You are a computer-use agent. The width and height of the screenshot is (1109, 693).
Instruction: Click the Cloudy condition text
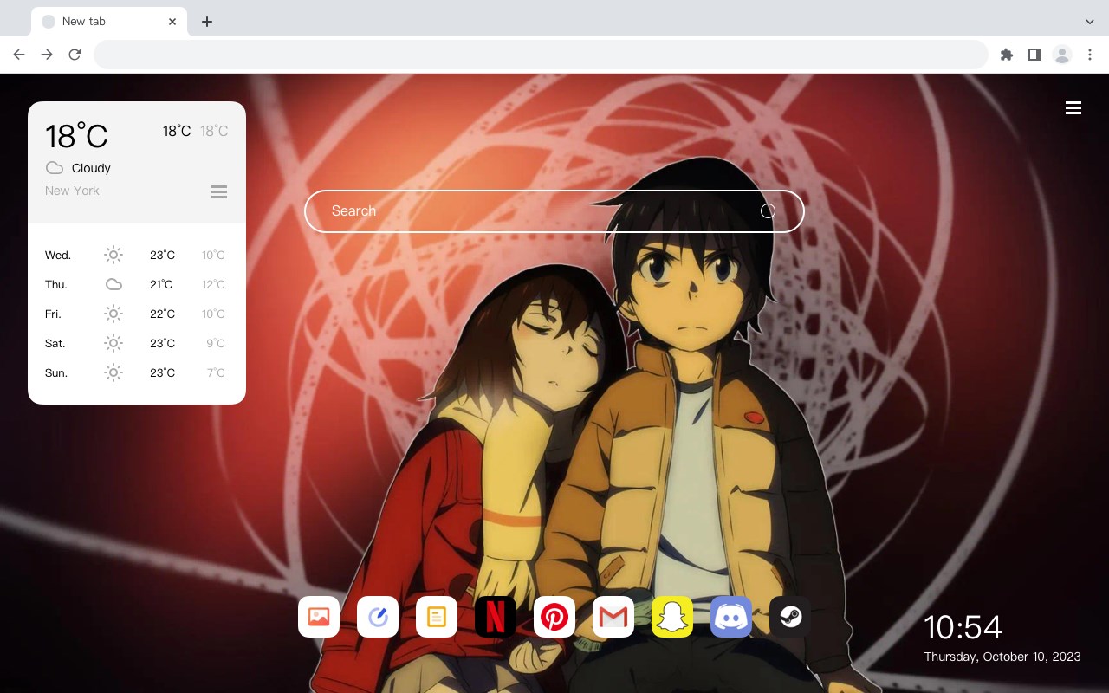(91, 168)
